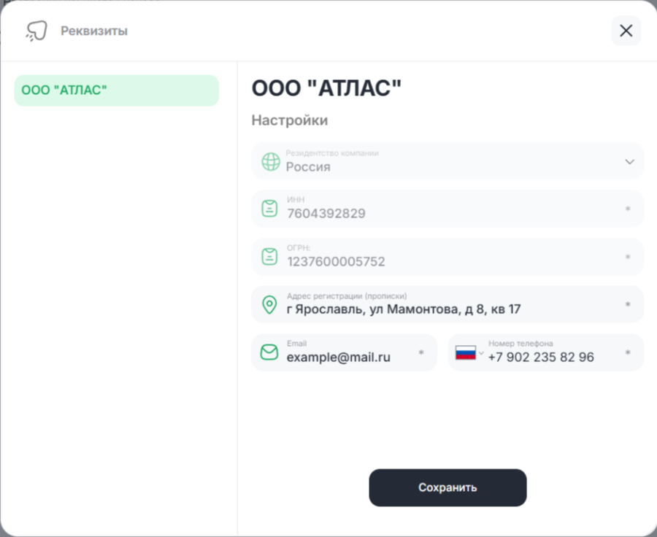Image resolution: width=657 pixels, height=537 pixels.
Task: Click the logo icon beside Реквизиты
Action: [36, 31]
